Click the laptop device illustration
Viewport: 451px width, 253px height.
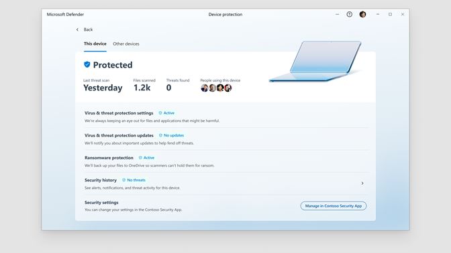click(315, 62)
